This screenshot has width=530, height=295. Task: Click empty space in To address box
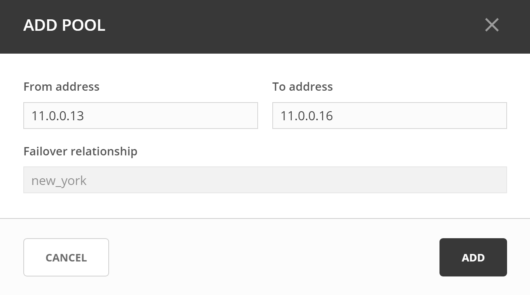coord(435,116)
